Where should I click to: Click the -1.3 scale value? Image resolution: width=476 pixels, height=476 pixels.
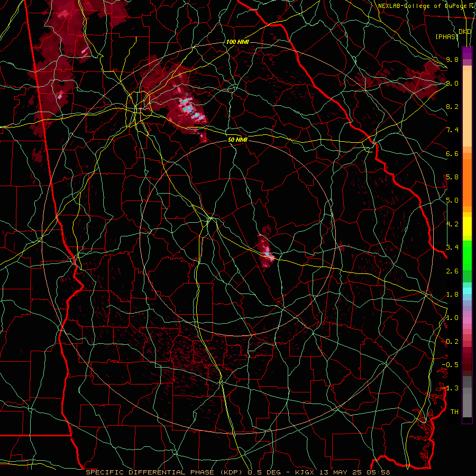coord(450,388)
